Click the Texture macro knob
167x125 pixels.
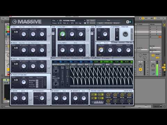click(x=108, y=101)
